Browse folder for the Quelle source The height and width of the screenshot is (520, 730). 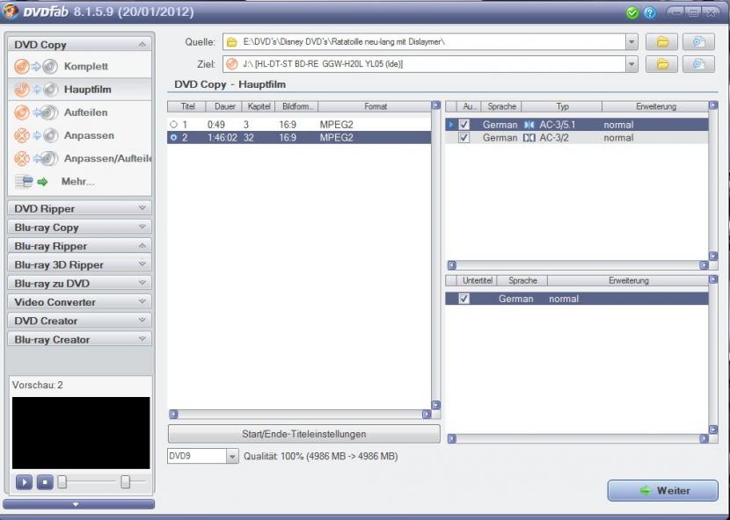[661, 42]
